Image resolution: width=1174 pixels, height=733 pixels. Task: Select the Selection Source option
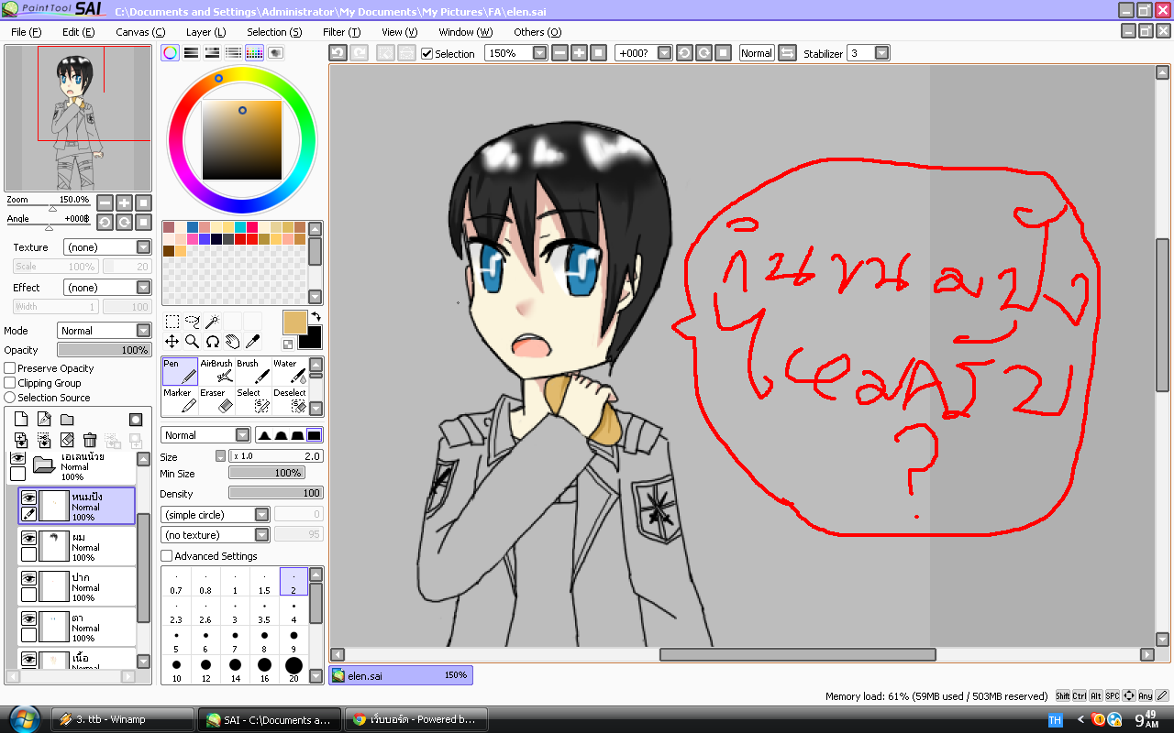[10, 398]
